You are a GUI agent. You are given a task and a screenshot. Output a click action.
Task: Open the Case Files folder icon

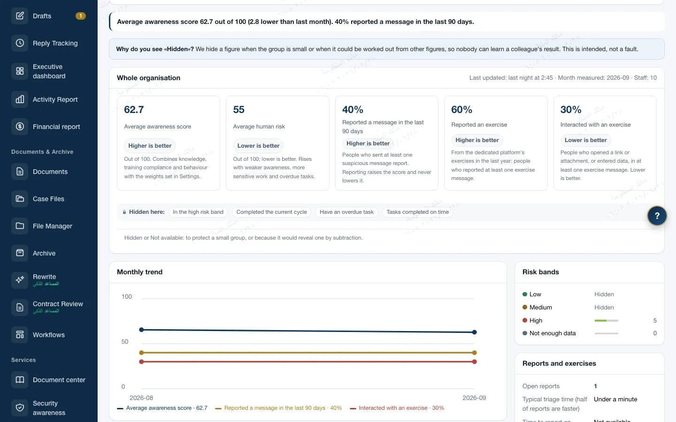point(20,199)
